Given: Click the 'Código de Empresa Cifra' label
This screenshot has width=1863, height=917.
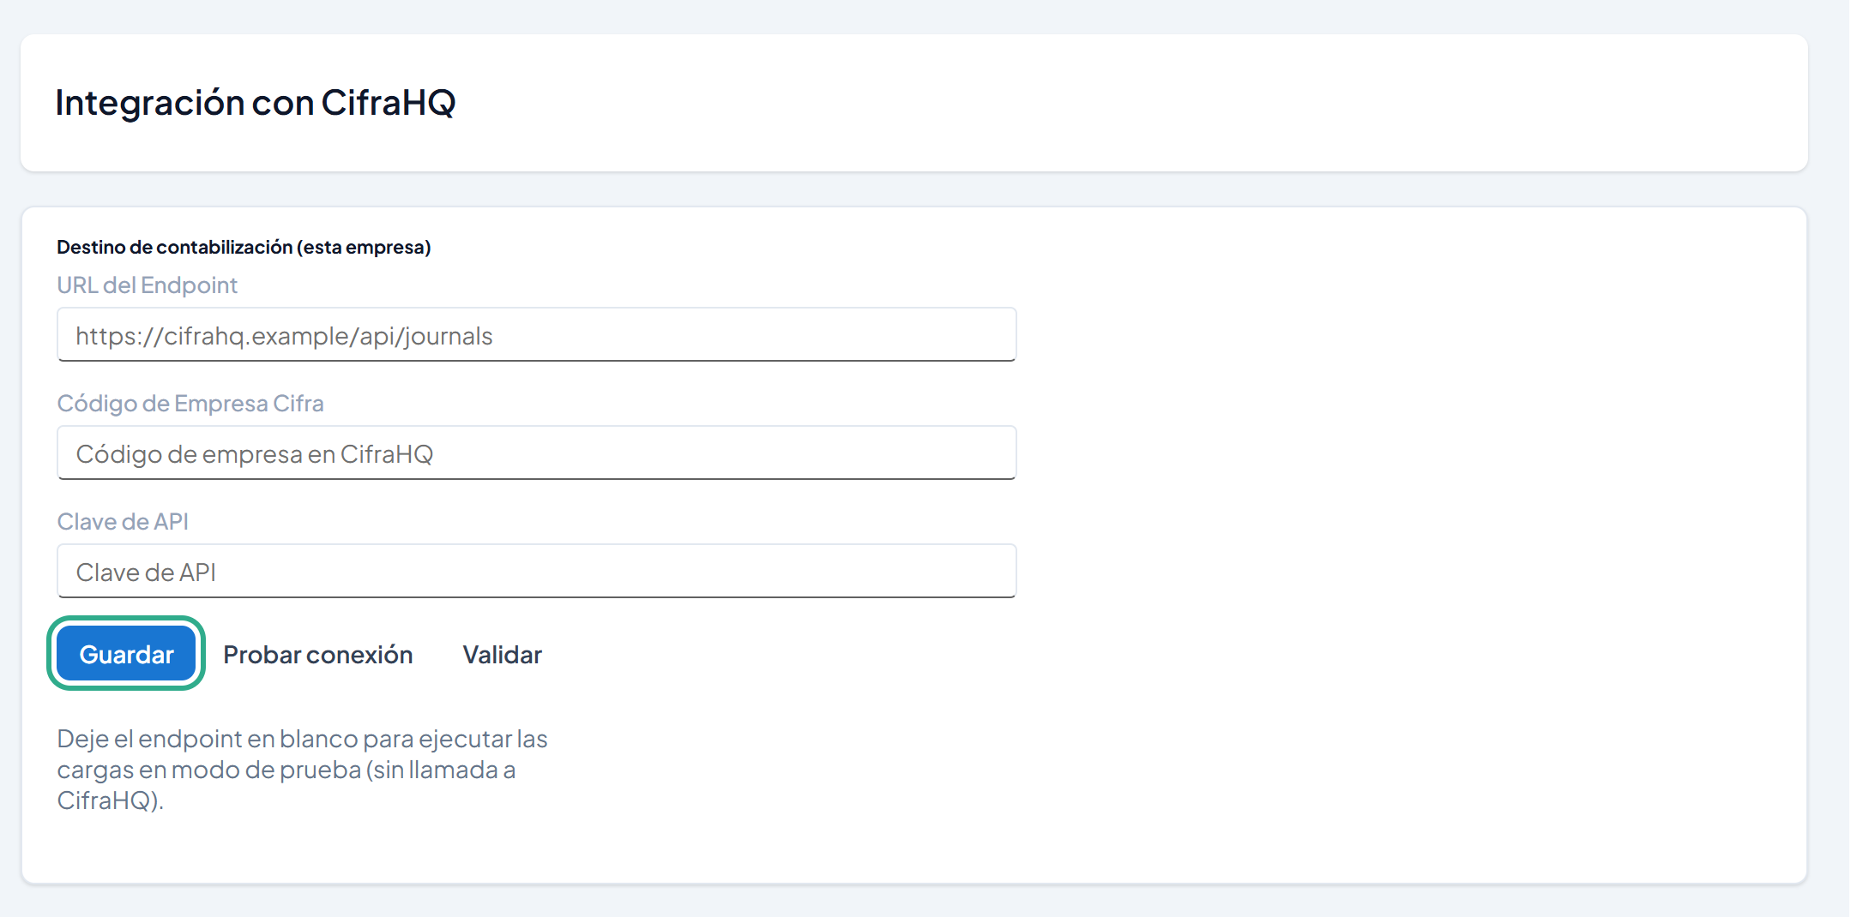Looking at the screenshot, I should [x=190, y=403].
